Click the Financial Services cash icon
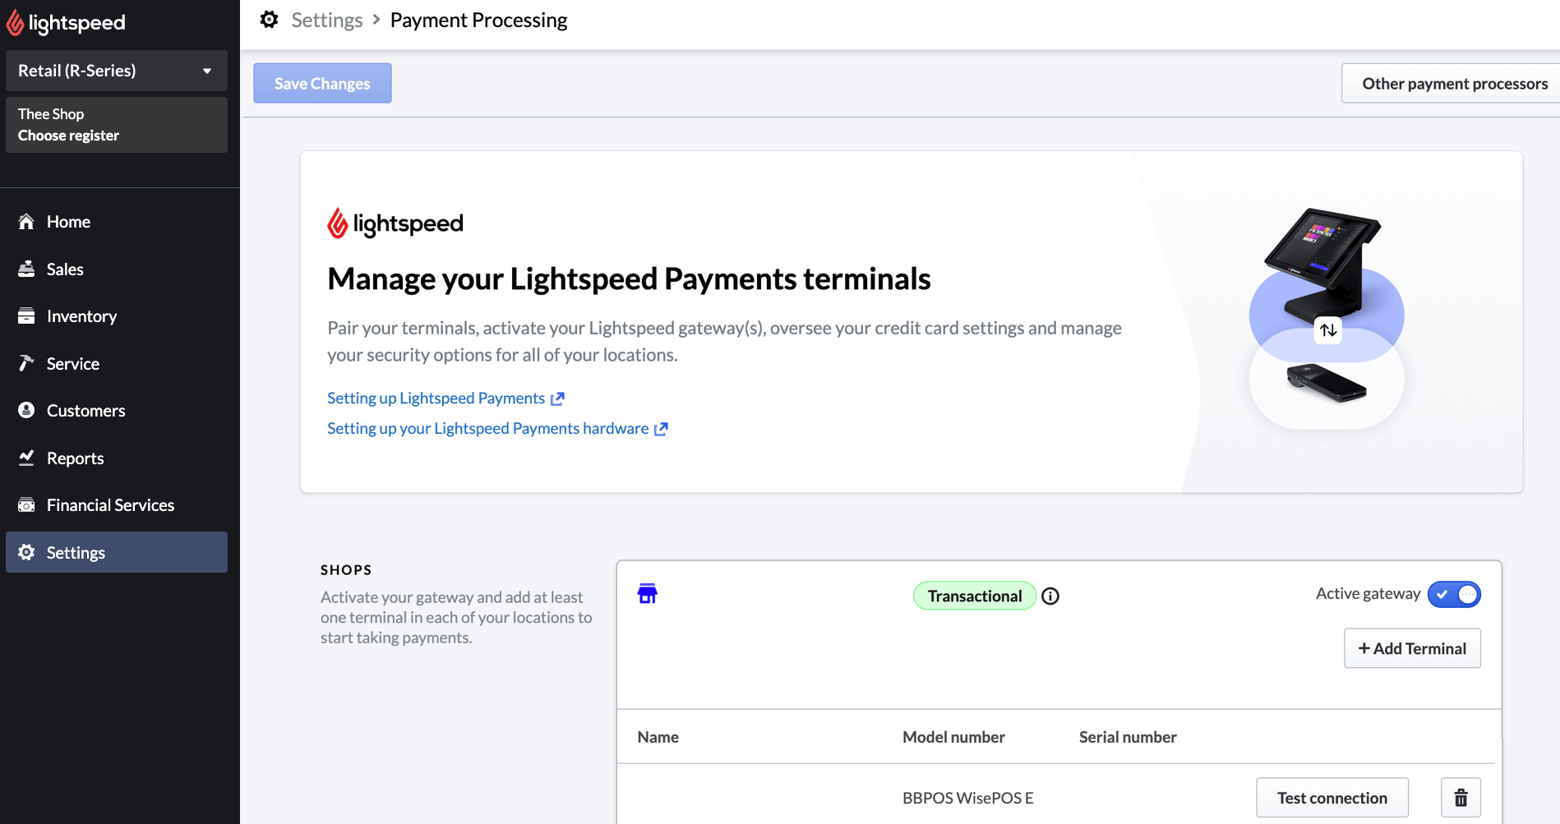Image resolution: width=1560 pixels, height=824 pixels. pyautogui.click(x=26, y=505)
